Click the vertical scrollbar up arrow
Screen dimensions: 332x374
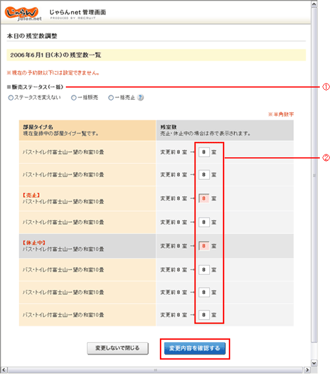pyautogui.click(x=314, y=4)
